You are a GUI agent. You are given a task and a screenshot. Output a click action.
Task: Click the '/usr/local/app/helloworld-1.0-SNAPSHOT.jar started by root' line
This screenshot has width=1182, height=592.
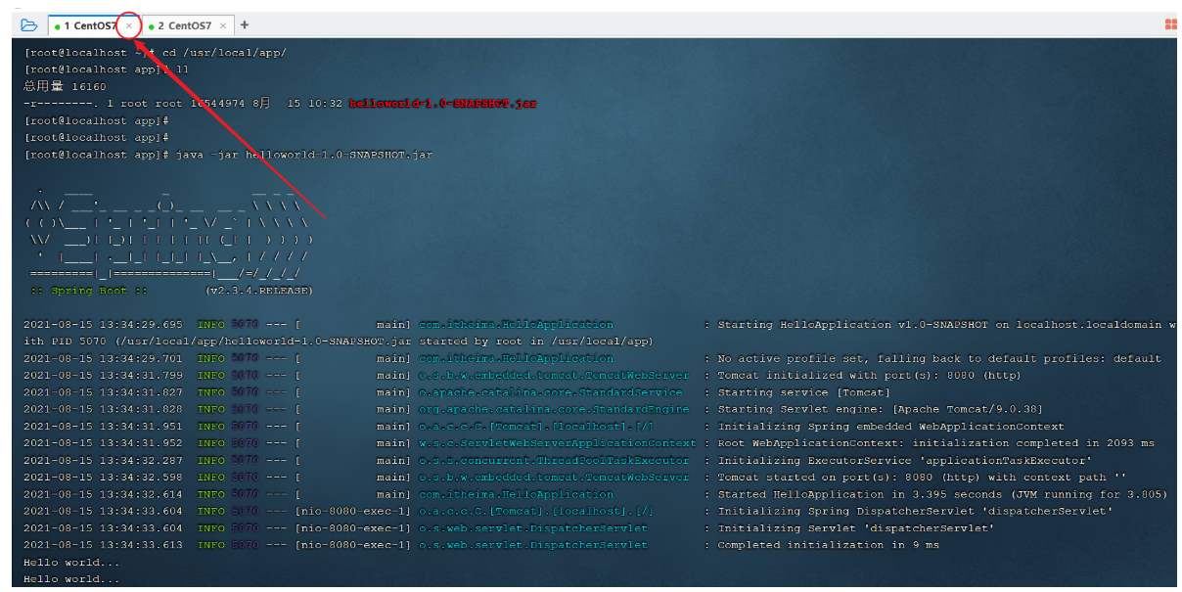click(x=339, y=342)
